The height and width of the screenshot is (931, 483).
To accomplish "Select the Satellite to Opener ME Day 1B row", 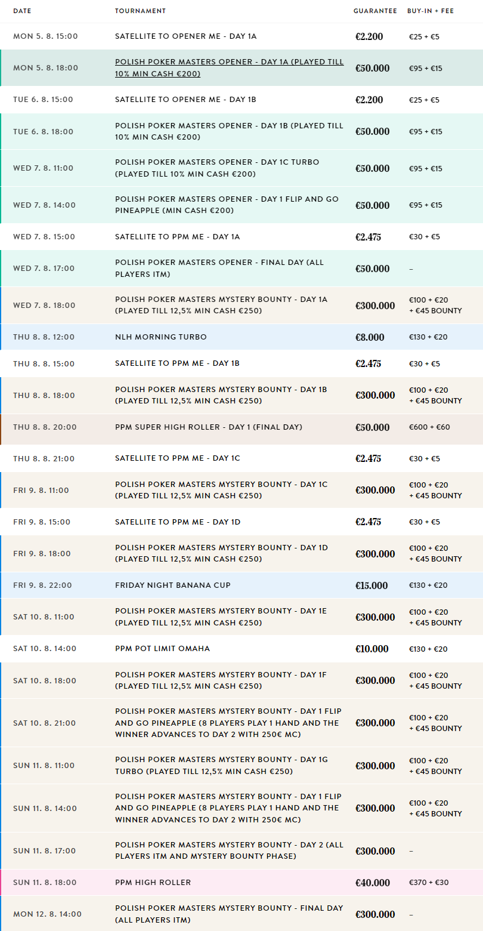I will 185,100.
